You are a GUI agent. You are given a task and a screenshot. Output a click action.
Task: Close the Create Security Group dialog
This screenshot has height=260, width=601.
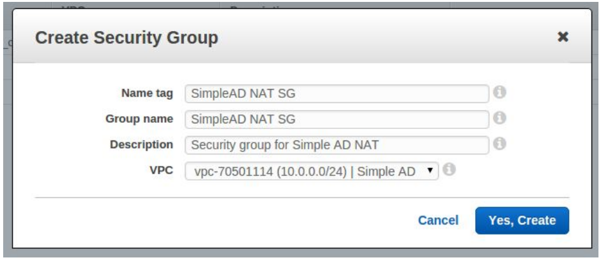[562, 38]
